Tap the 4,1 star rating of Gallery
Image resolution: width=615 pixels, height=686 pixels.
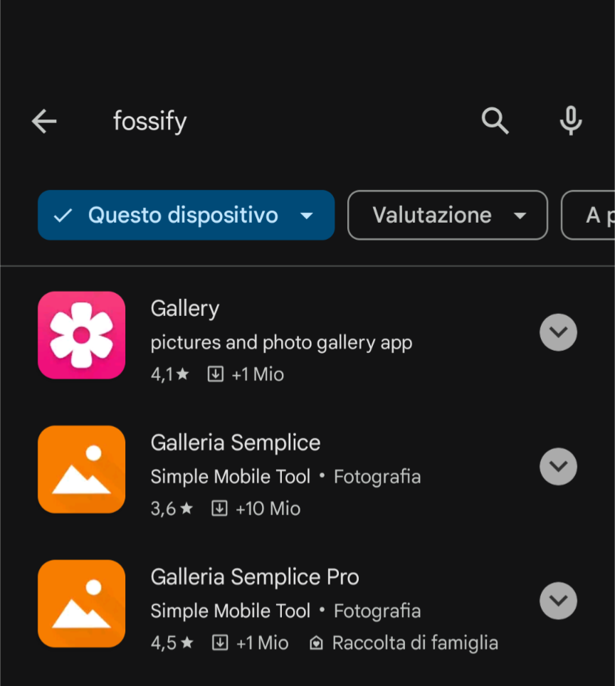point(169,374)
